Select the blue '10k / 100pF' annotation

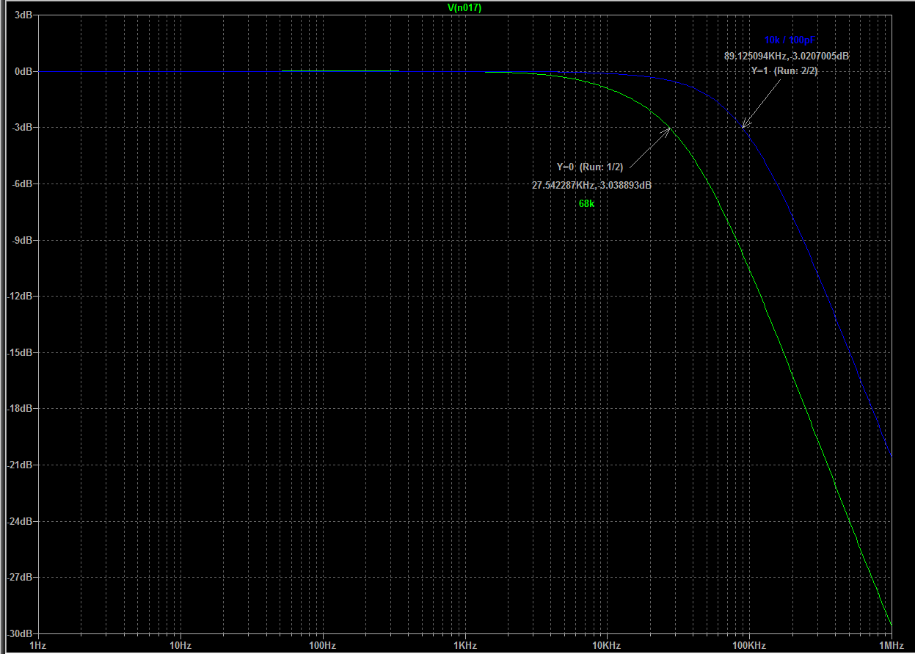tap(788, 40)
